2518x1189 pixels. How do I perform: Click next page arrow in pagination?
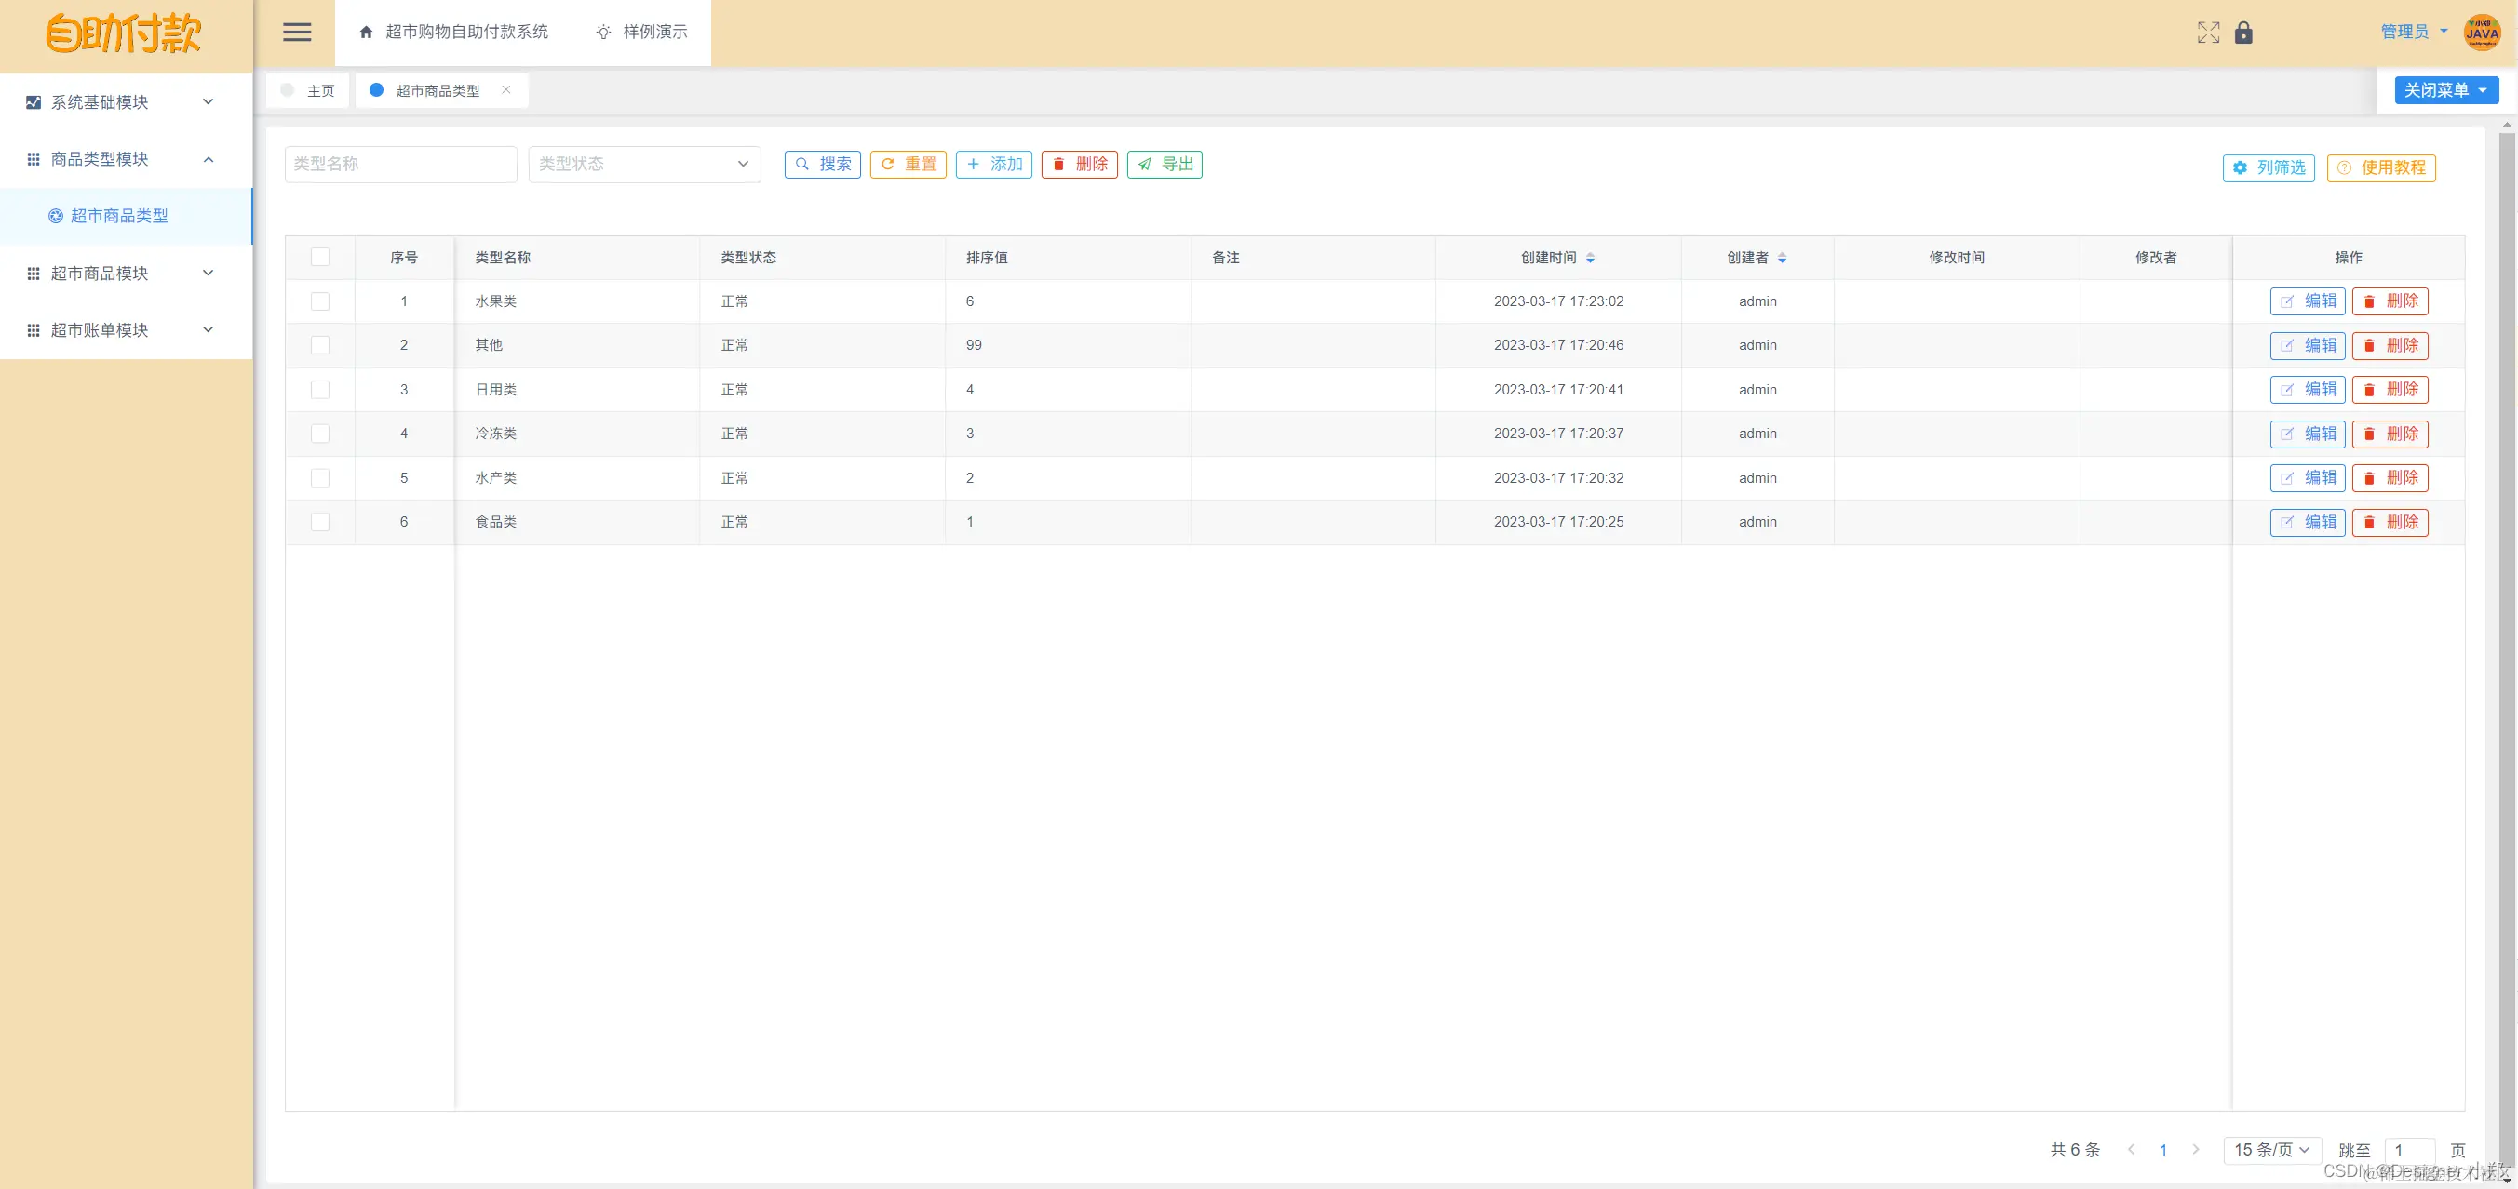tap(2195, 1149)
